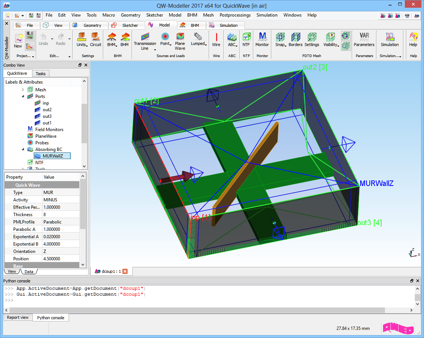Click the Undo arrow icon

point(43,36)
